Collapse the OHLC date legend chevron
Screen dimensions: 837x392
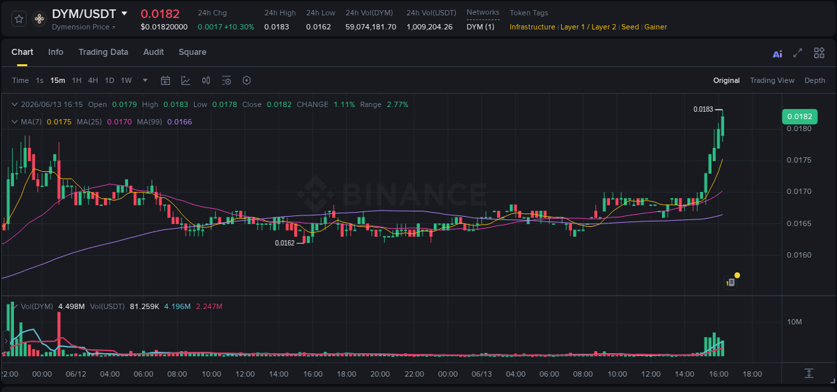point(14,104)
